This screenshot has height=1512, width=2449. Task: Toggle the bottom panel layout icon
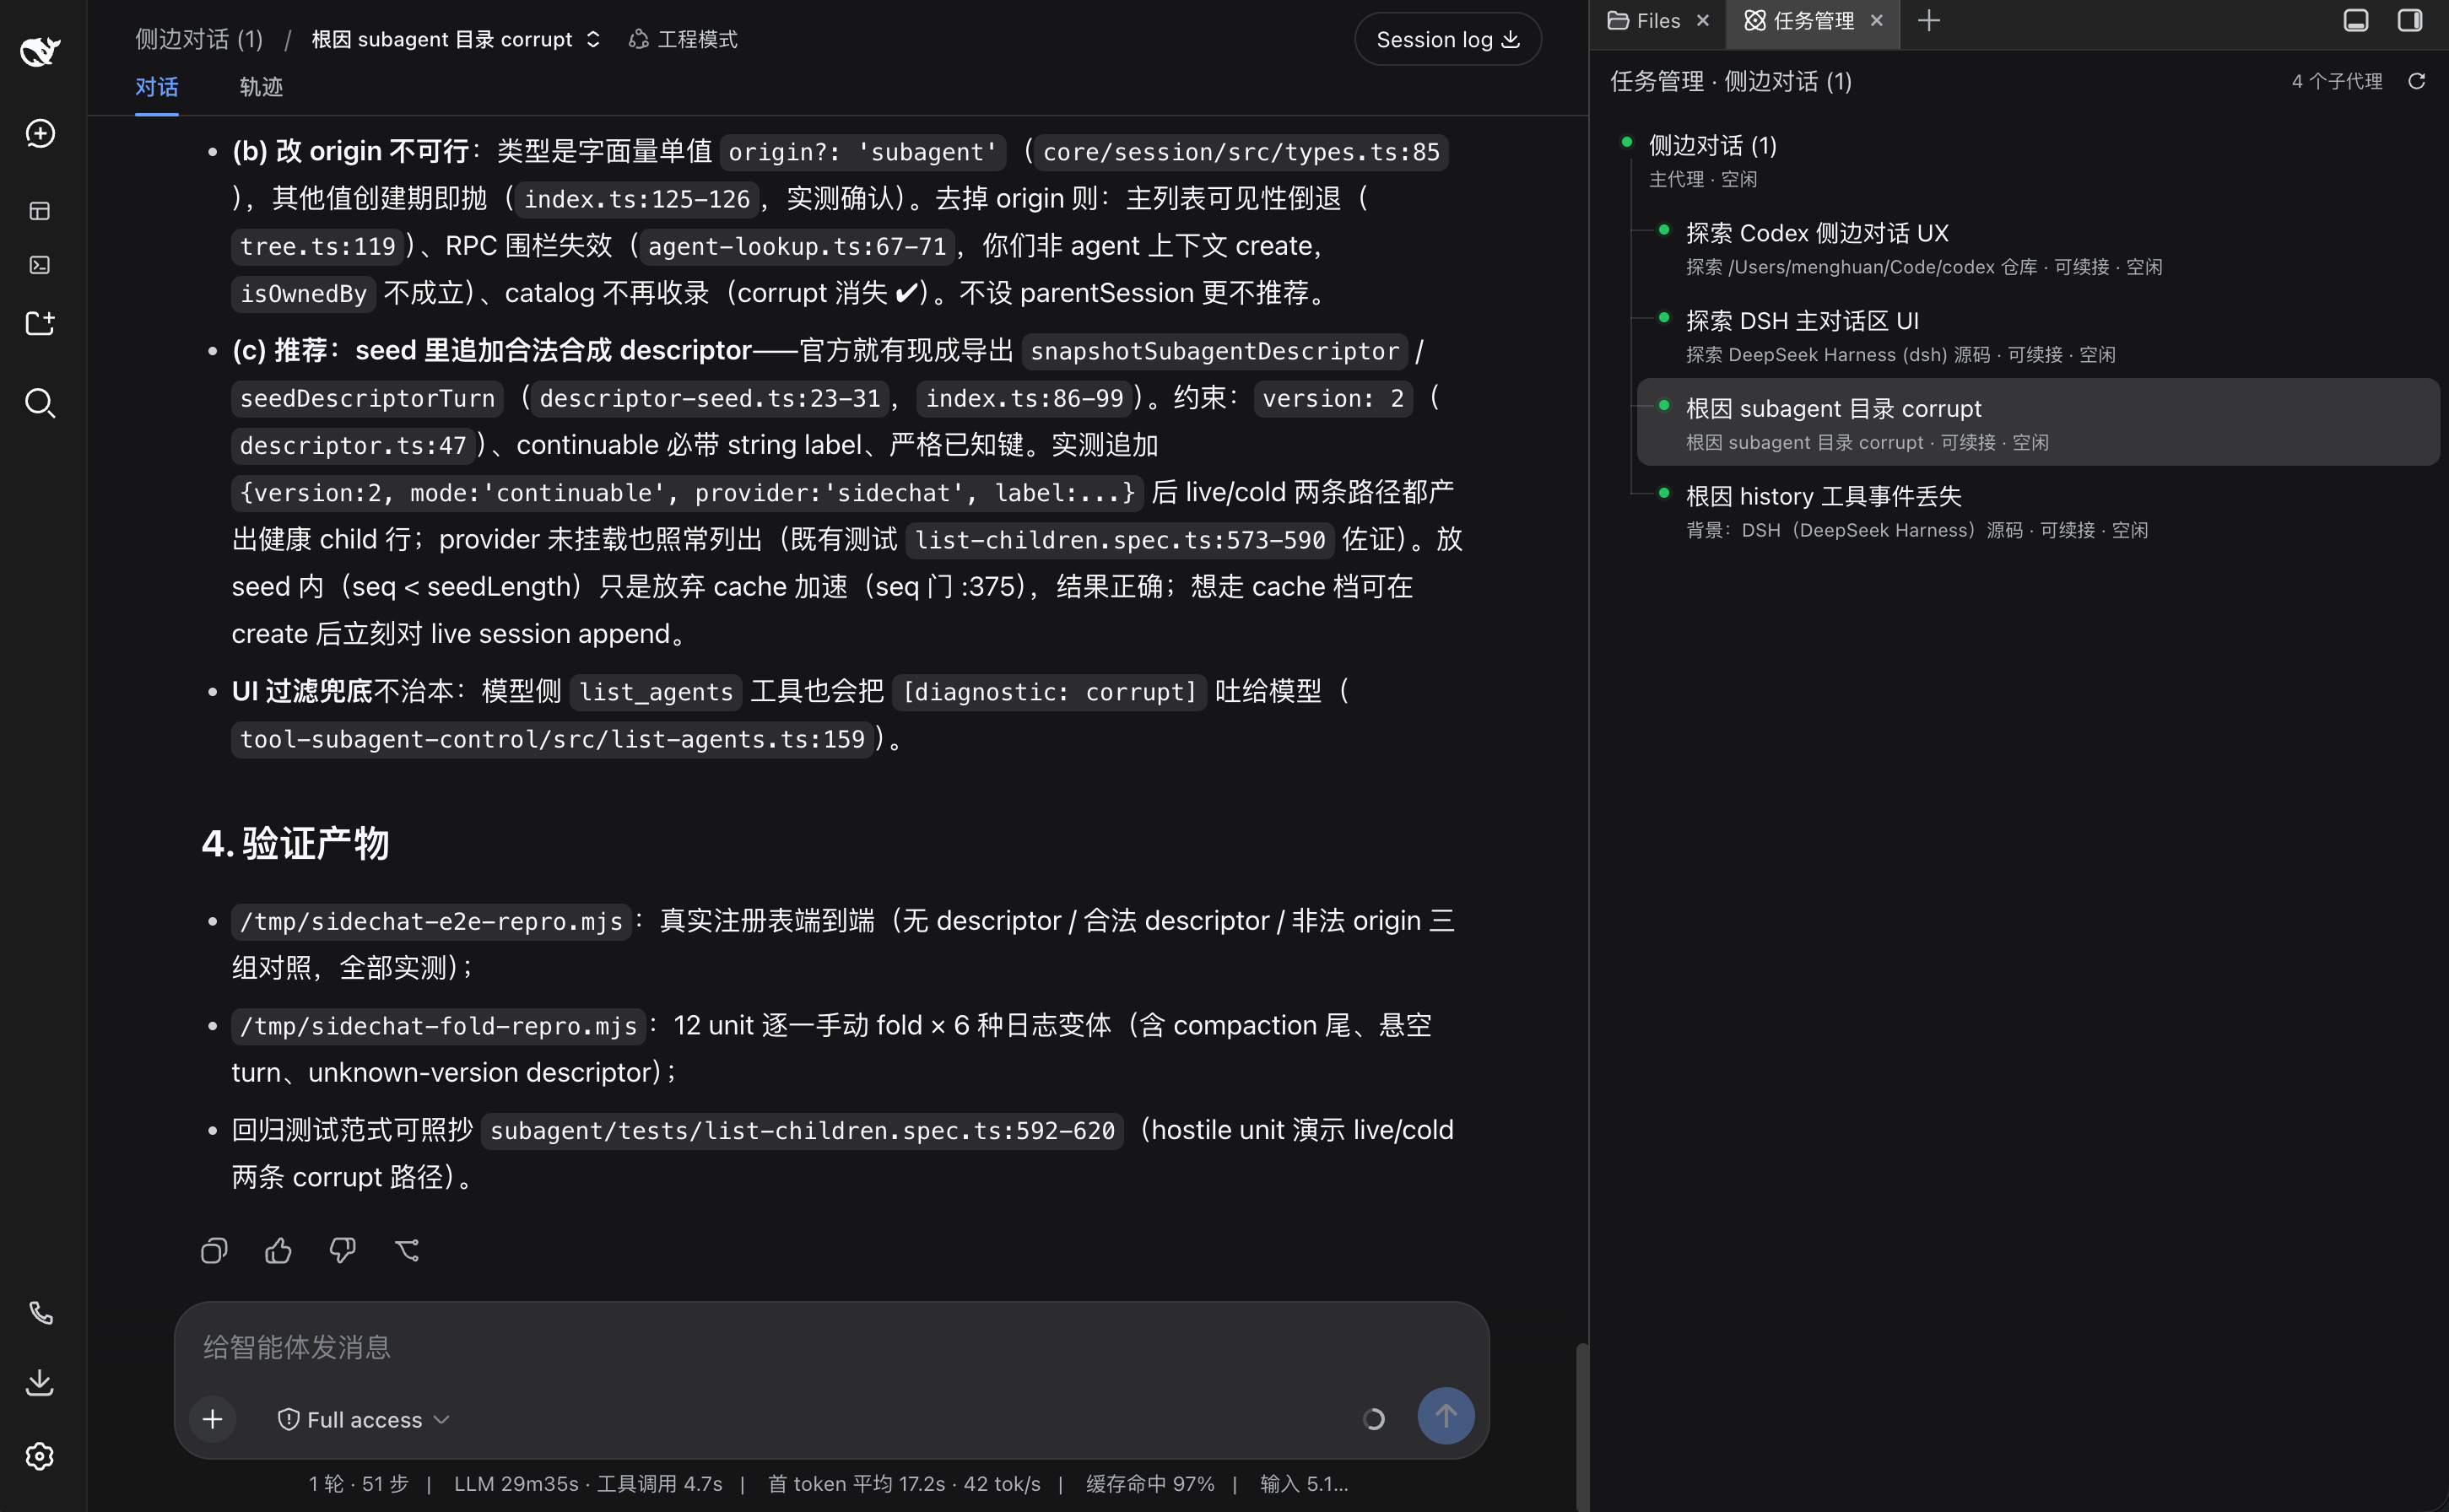[2356, 20]
